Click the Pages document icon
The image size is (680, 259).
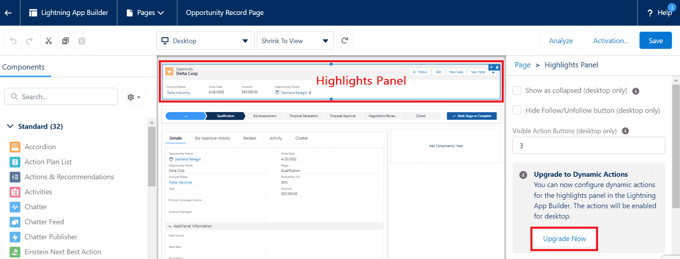(x=130, y=13)
